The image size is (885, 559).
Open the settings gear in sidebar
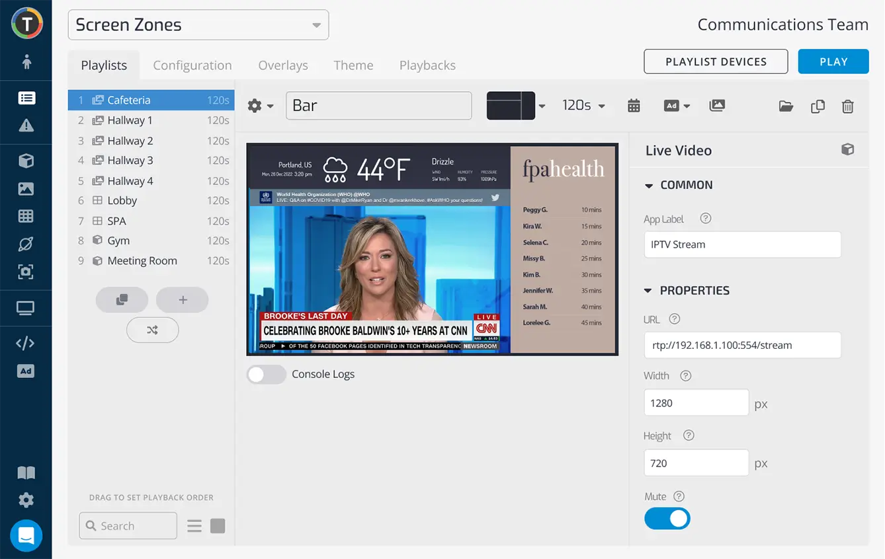26,500
